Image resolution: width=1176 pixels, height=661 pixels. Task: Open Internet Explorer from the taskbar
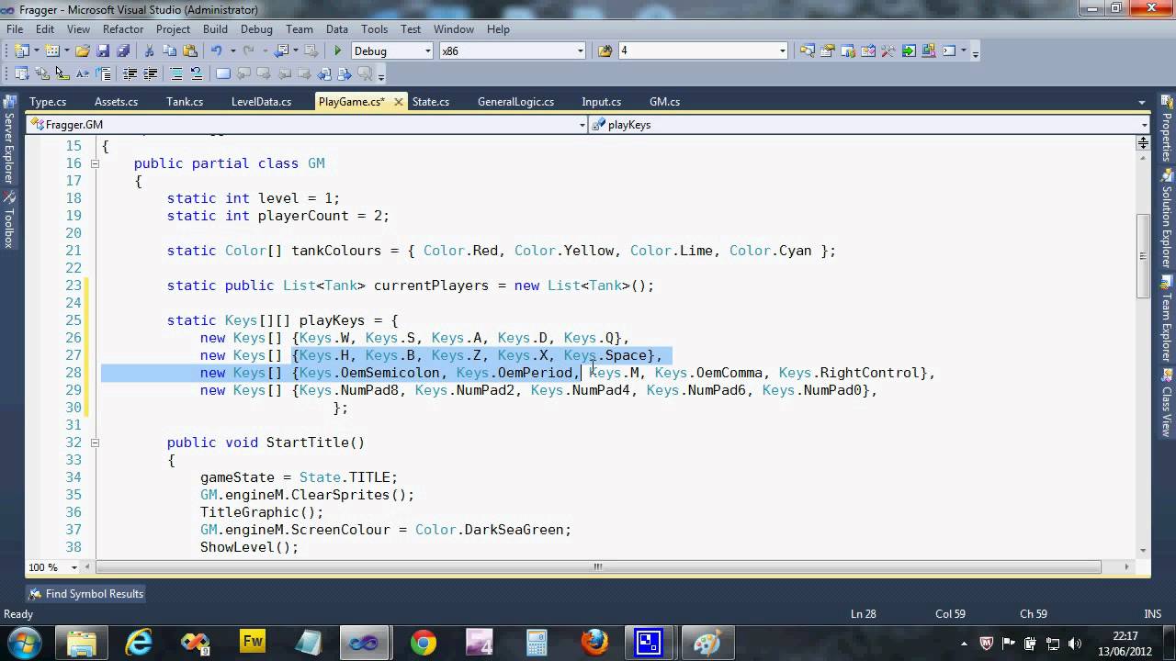click(139, 643)
